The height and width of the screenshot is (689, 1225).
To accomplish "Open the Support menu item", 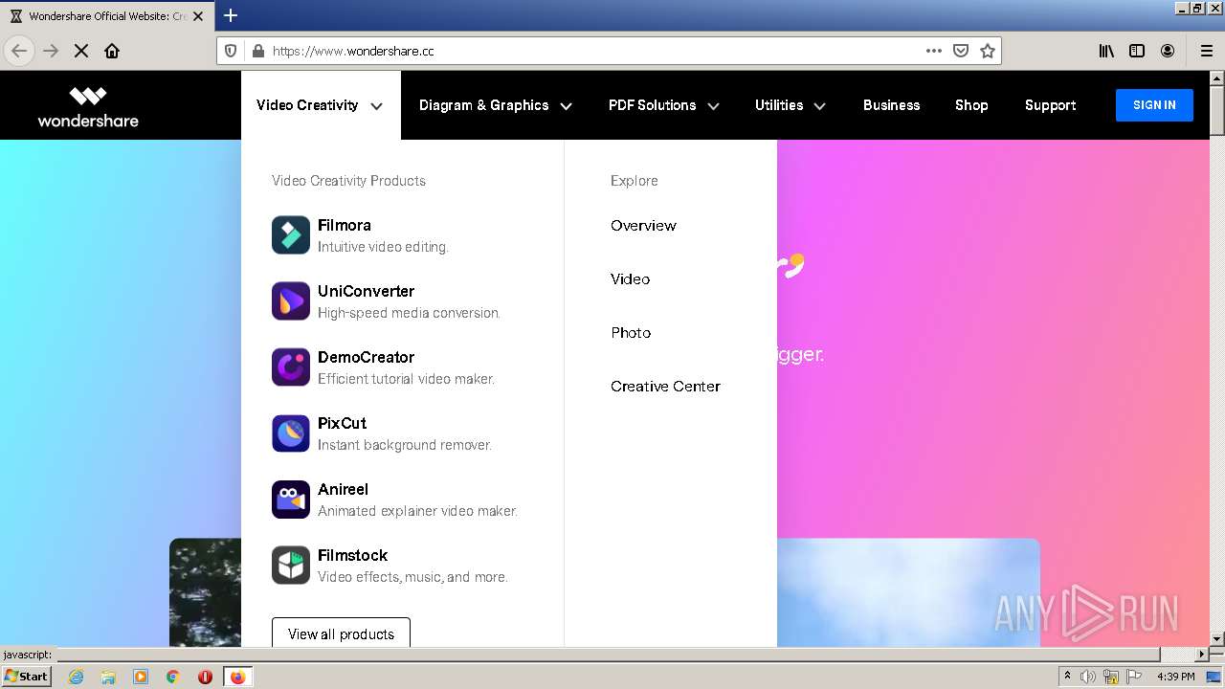I will coord(1050,105).
